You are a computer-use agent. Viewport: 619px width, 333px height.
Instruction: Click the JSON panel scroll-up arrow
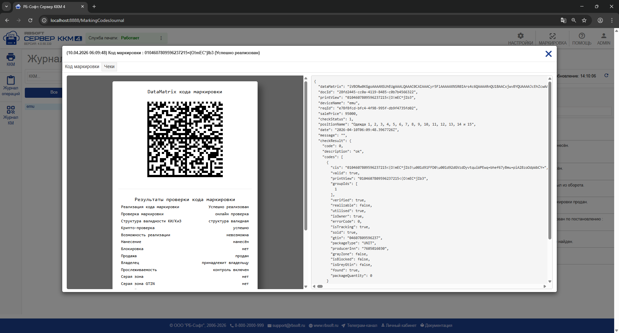(550, 78)
